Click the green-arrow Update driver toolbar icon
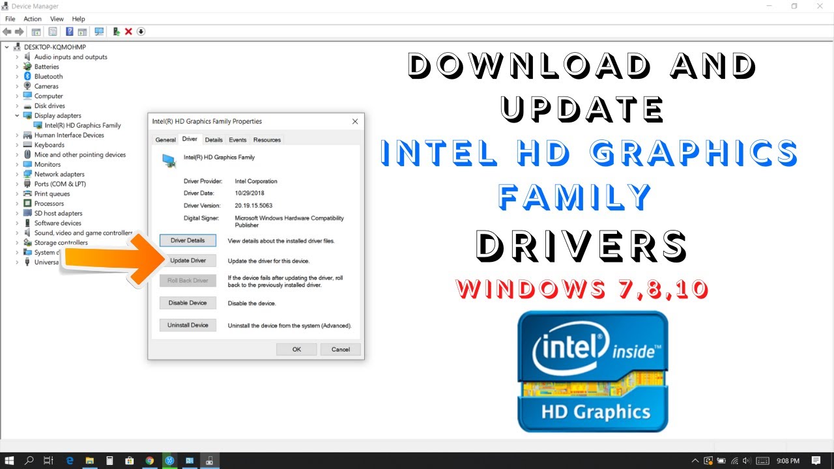 tap(116, 31)
